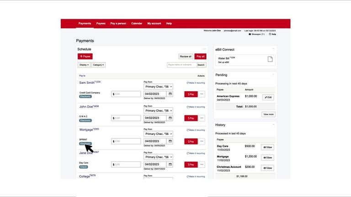Open Pay from account dropdown for Sam Smith
The width and height of the screenshot is (351, 197).
158,87
